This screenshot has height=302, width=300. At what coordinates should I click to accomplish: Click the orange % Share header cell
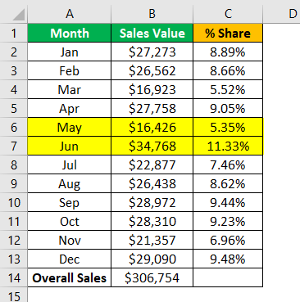[x=228, y=33]
